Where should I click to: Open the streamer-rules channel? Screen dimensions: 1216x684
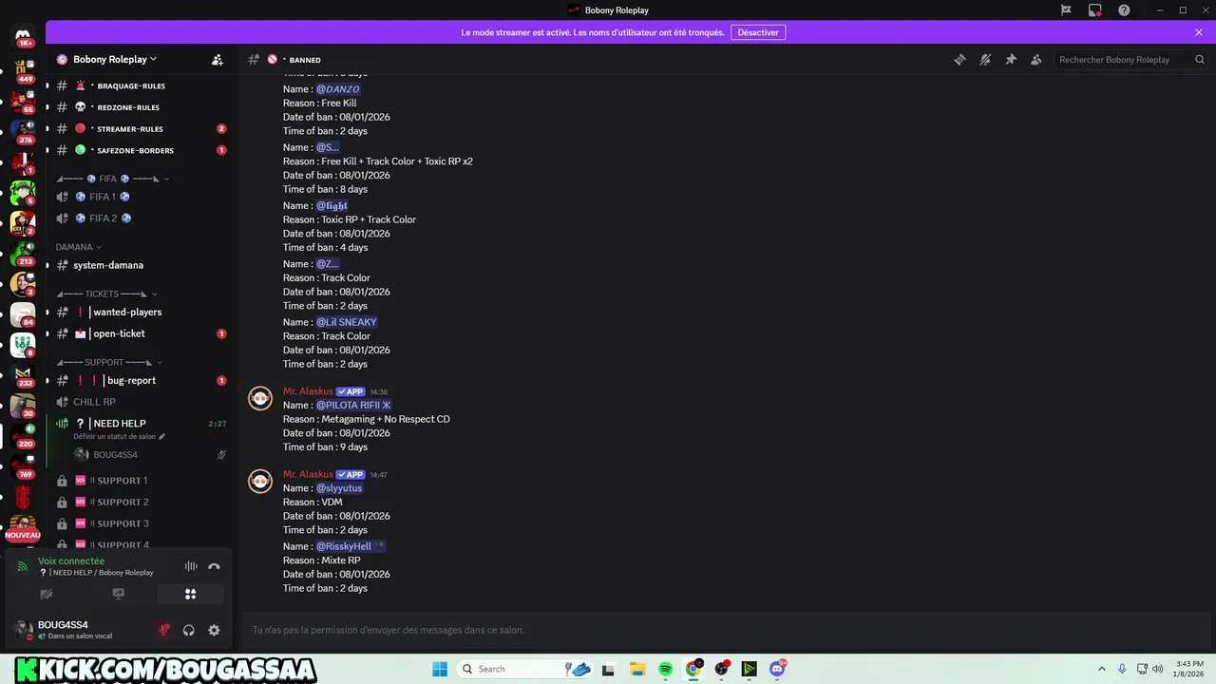tap(140, 128)
